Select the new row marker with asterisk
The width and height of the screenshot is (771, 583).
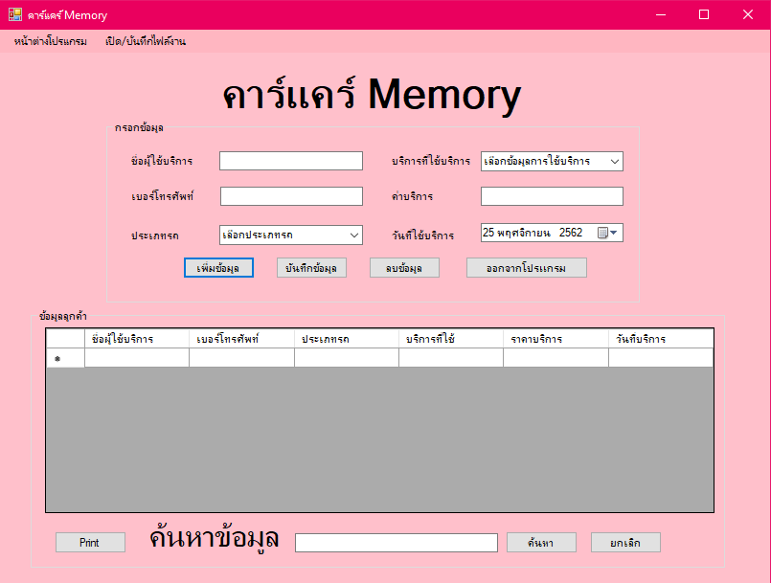coord(65,358)
